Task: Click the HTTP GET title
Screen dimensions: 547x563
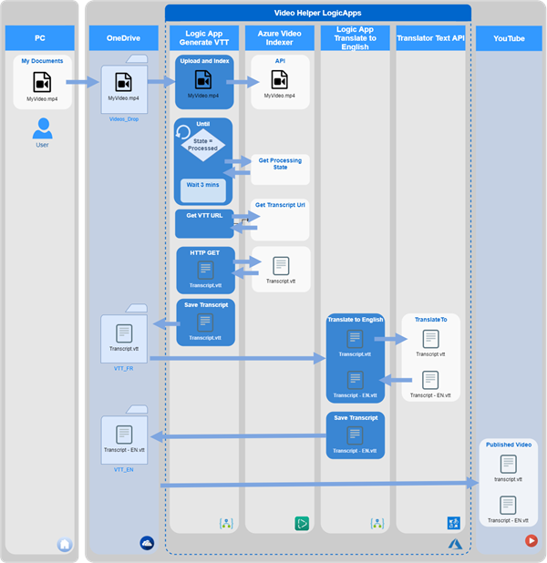Action: point(205,252)
